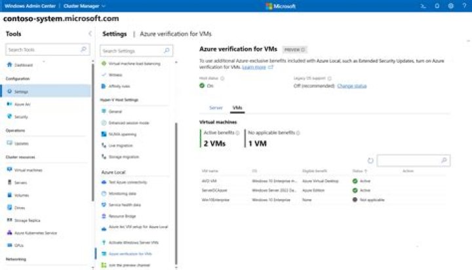Sort by the VM name column header
The image size is (472, 270).
[210, 171]
